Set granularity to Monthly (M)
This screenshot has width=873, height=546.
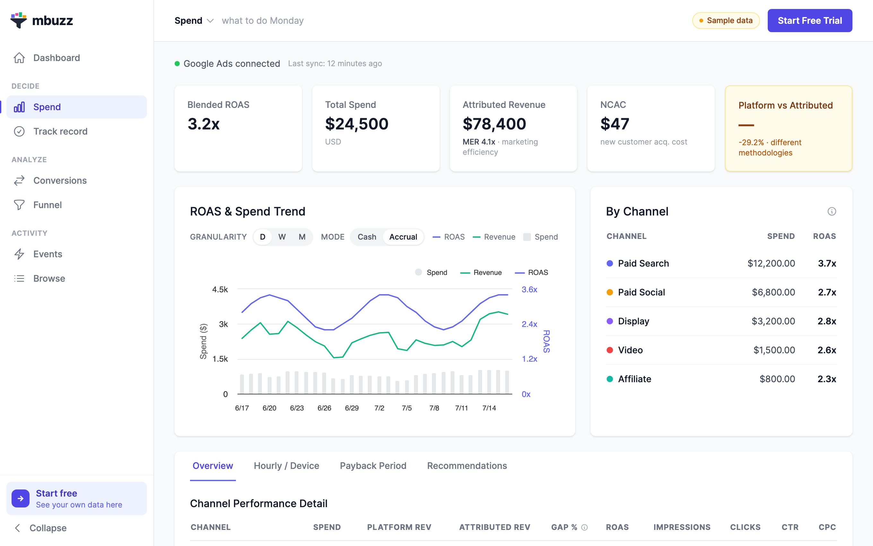(302, 237)
